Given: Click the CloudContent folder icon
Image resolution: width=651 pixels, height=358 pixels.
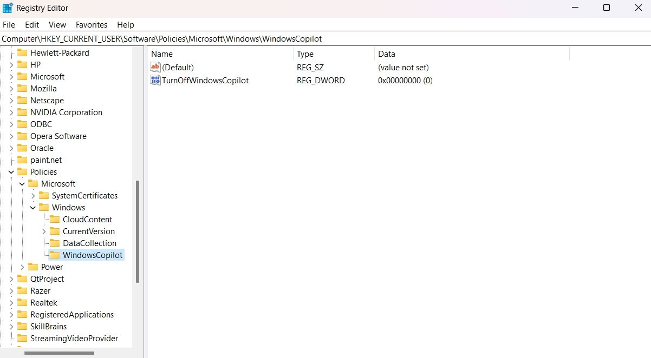Looking at the screenshot, I should click(x=55, y=220).
